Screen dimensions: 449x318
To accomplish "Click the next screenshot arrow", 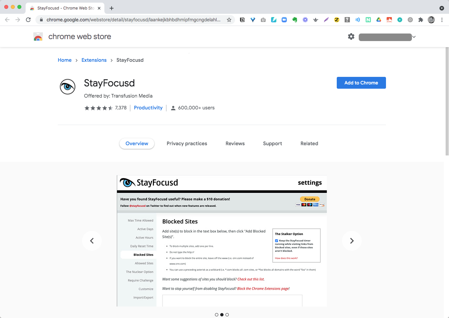I will click(x=352, y=240).
